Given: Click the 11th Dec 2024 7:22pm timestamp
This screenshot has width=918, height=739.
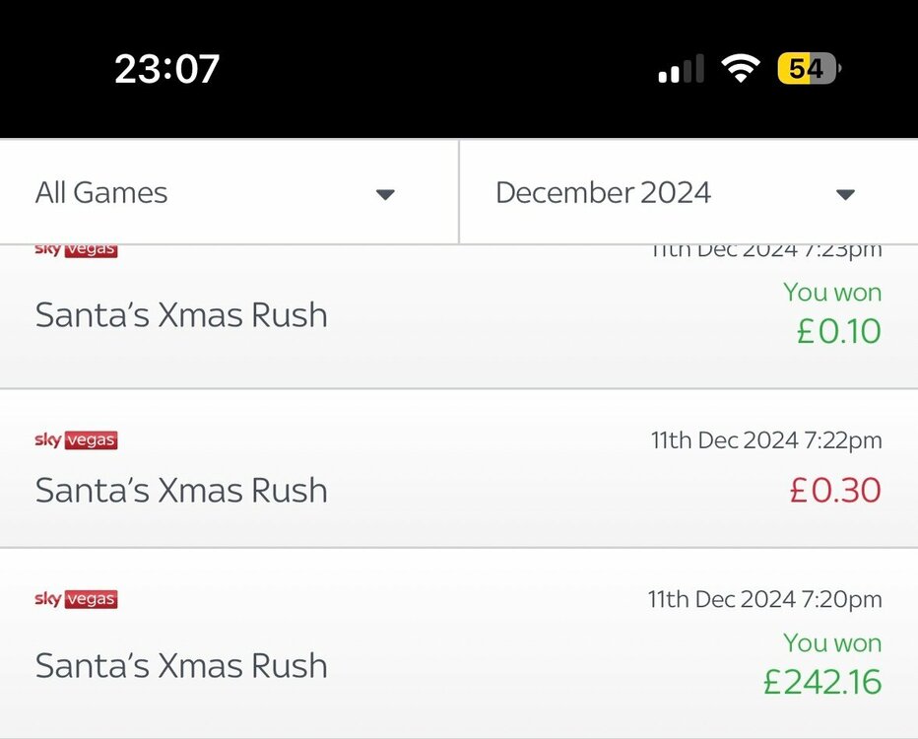Looking at the screenshot, I should [765, 440].
